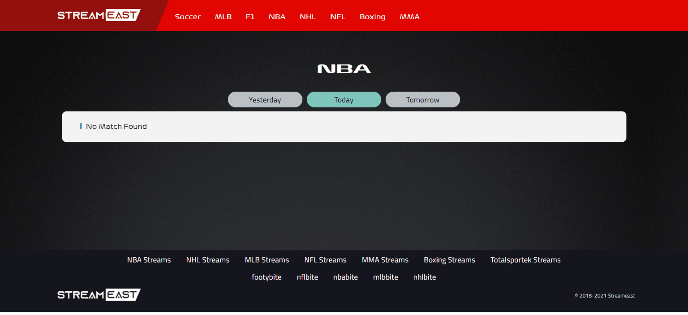Screen dimensions: 688x315
Task: Switch to Yesterday's matches
Action: tap(265, 99)
